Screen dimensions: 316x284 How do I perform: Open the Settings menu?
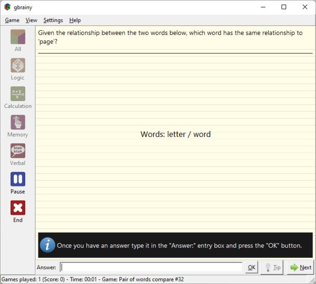[53, 20]
